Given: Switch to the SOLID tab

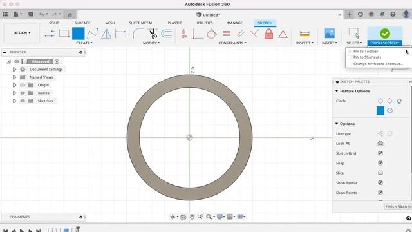Looking at the screenshot, I should point(54,23).
